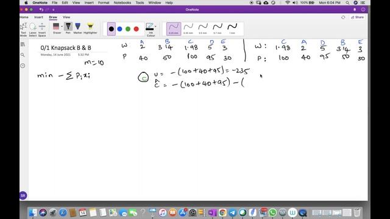The image size is (390, 219).
Task: Select the 0.7 mm pen thickness
Action: 218,29
